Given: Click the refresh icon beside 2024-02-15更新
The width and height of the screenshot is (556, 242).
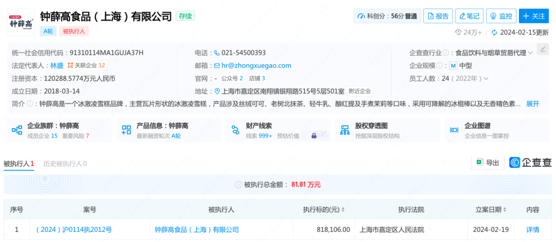Looking at the screenshot, I should coord(494,32).
